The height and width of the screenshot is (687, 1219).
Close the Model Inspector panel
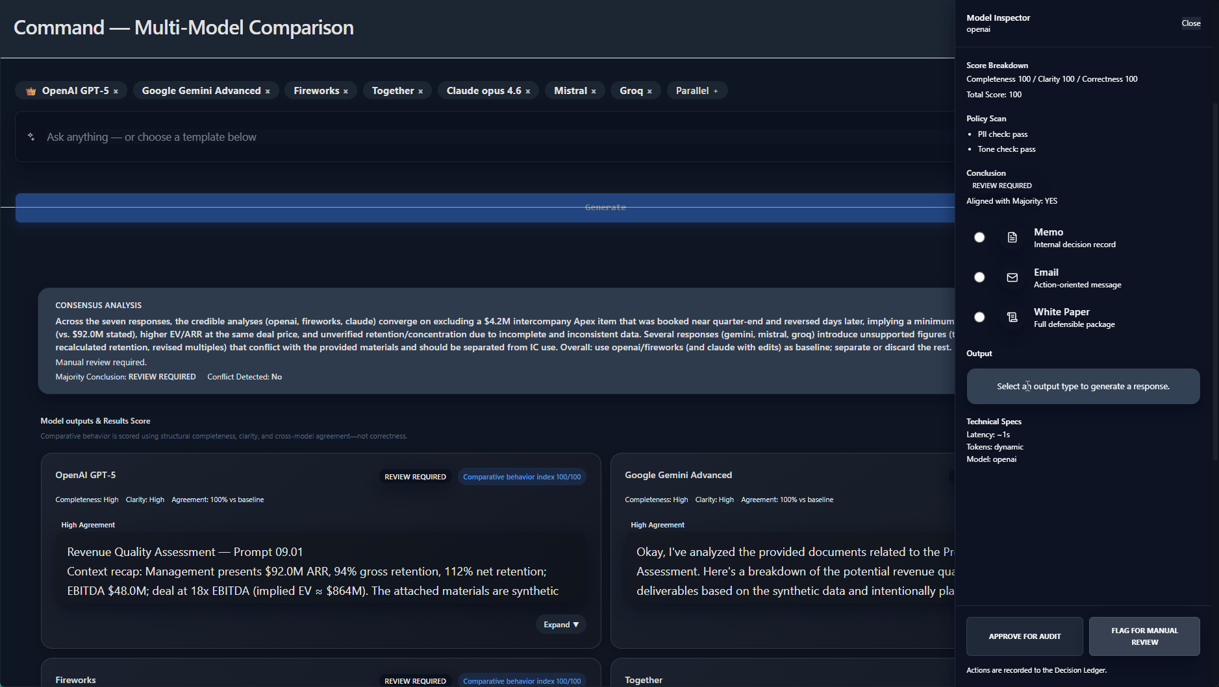point(1190,23)
